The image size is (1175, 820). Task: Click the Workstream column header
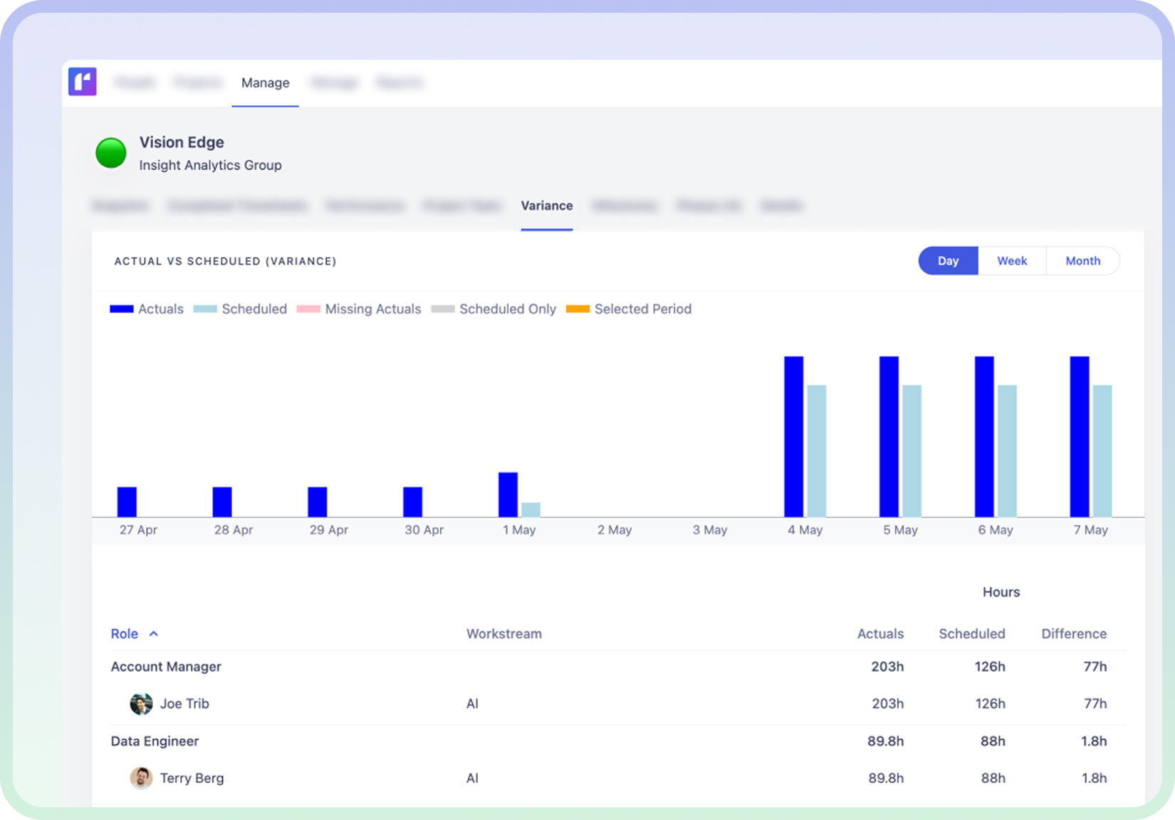504,634
